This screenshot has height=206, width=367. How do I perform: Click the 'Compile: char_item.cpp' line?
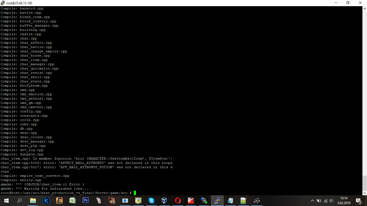[x=24, y=60]
